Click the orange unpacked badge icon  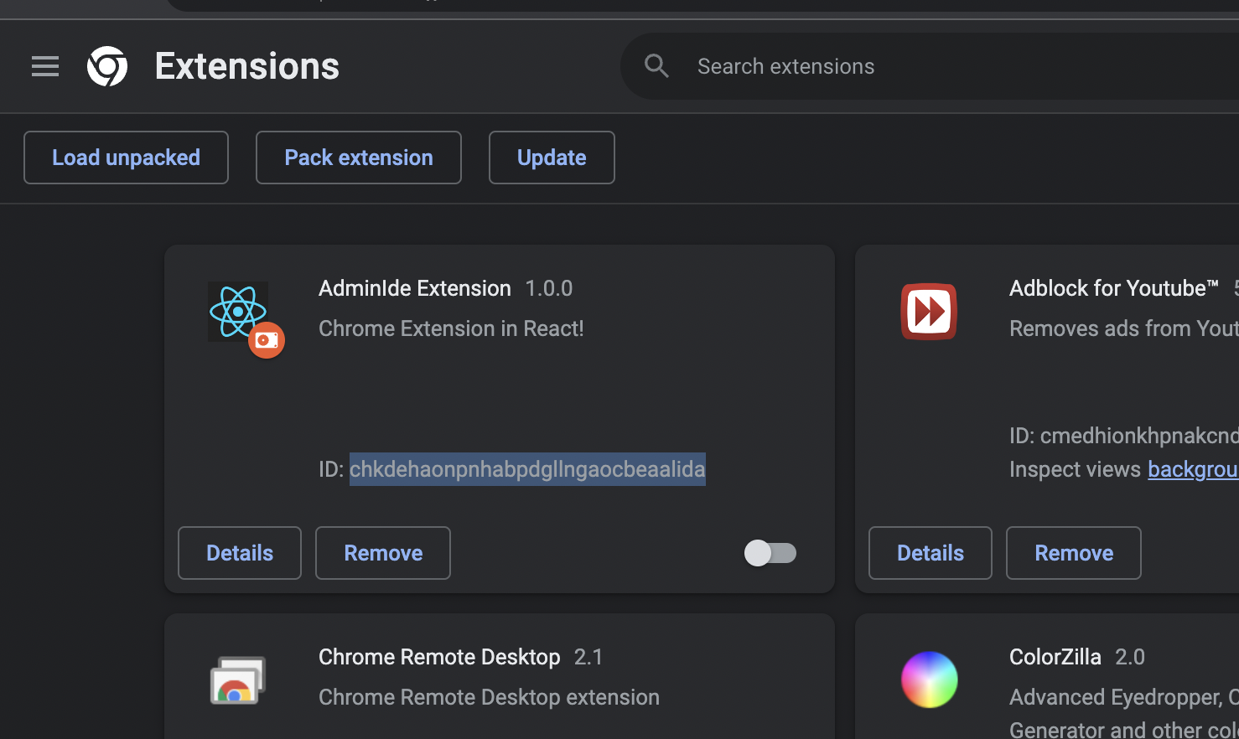(x=267, y=340)
